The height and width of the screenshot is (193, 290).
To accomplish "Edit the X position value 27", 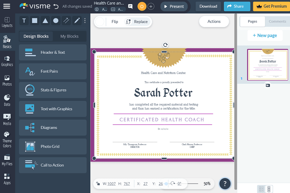I will [x=145, y=184].
